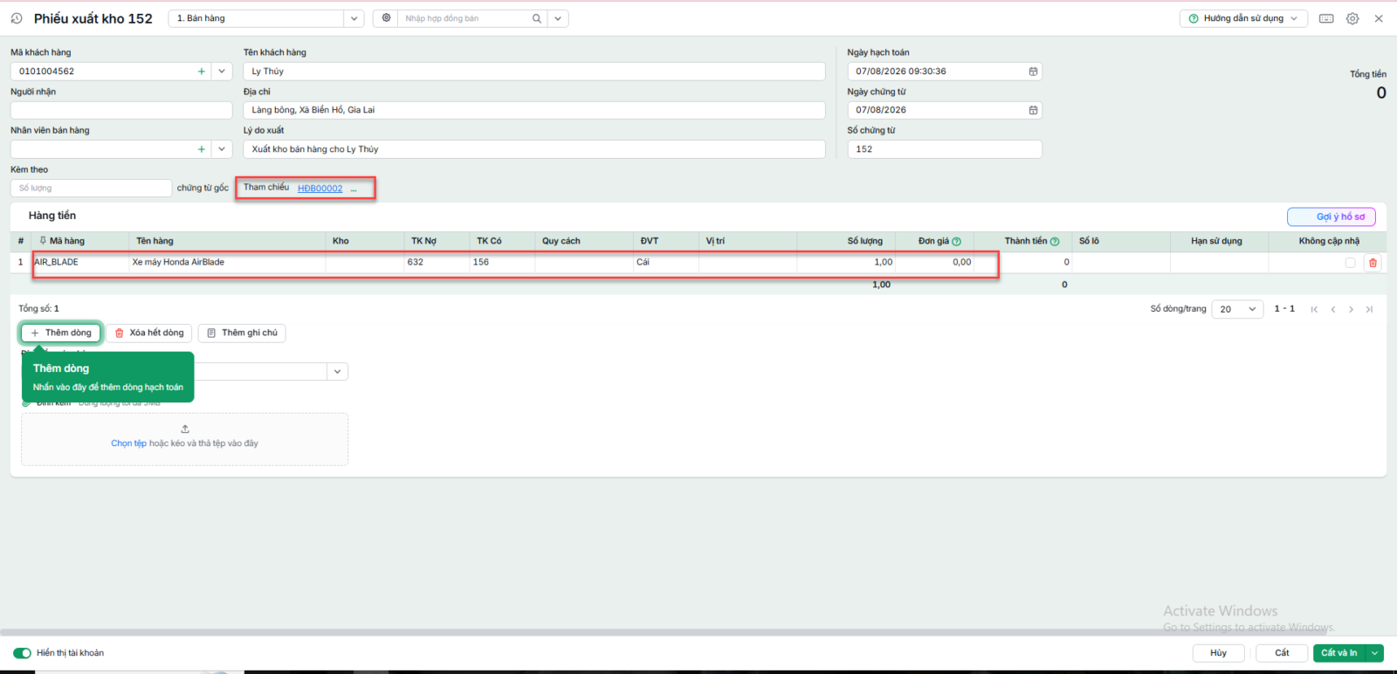Click the Thêm dòng button
This screenshot has width=1397, height=674.
tap(61, 333)
